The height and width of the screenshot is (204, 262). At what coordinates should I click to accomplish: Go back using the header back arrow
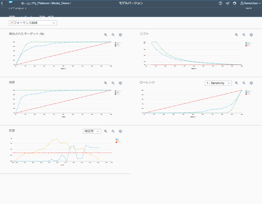pos(2,3)
